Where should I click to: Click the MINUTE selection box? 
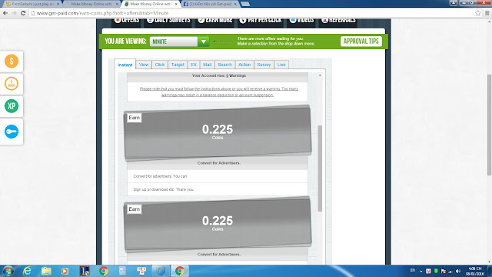point(174,42)
